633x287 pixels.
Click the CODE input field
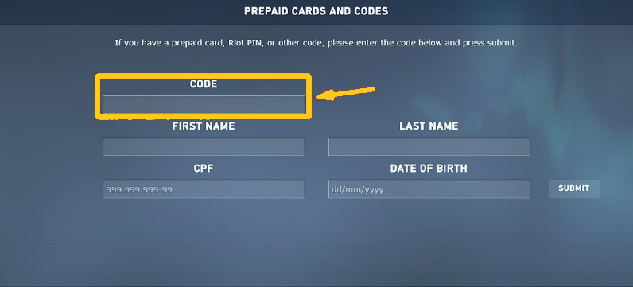pyautogui.click(x=204, y=104)
